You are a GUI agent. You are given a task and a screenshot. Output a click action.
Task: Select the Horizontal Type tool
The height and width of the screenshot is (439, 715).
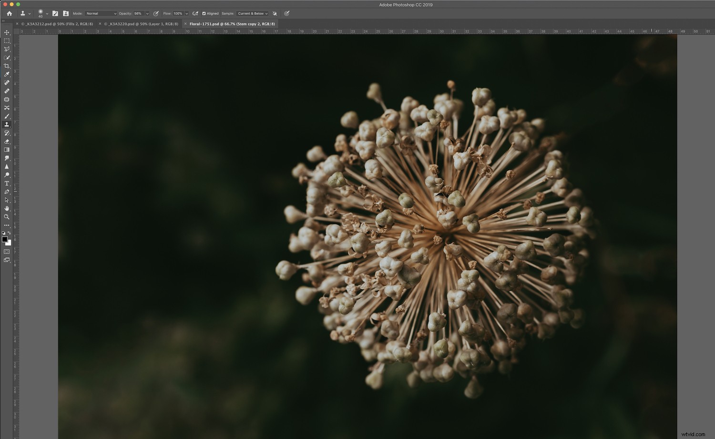click(x=7, y=182)
